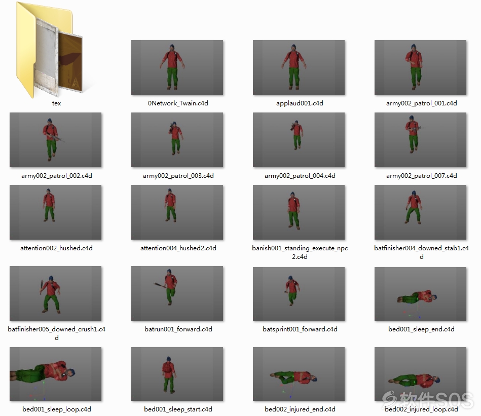Click the 'tex' folder name label

coord(56,103)
